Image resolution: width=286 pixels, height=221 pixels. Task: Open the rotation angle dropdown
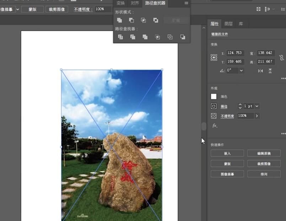coord(242,71)
